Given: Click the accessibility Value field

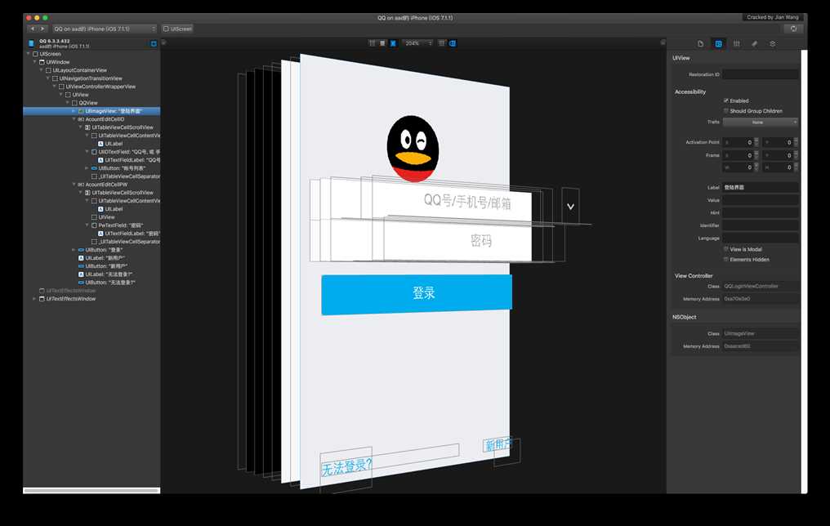Looking at the screenshot, I should [760, 200].
